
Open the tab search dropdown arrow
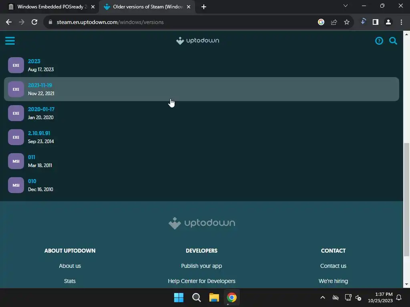pos(346,6)
